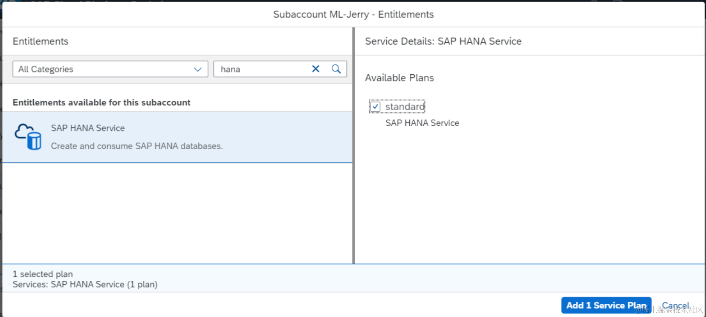Click the Available Plans heading
This screenshot has width=706, height=317.
point(399,78)
